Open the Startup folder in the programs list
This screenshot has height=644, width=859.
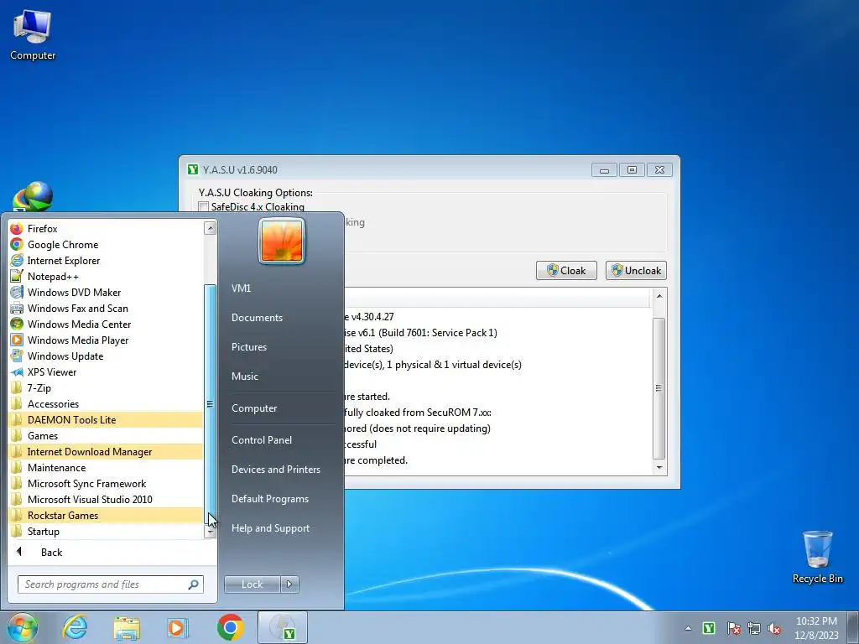click(105, 531)
